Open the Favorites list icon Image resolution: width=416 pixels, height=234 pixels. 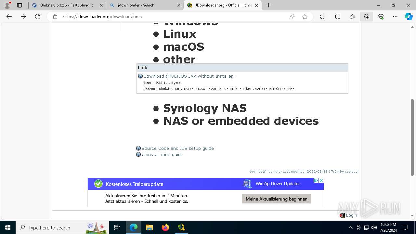(352, 17)
